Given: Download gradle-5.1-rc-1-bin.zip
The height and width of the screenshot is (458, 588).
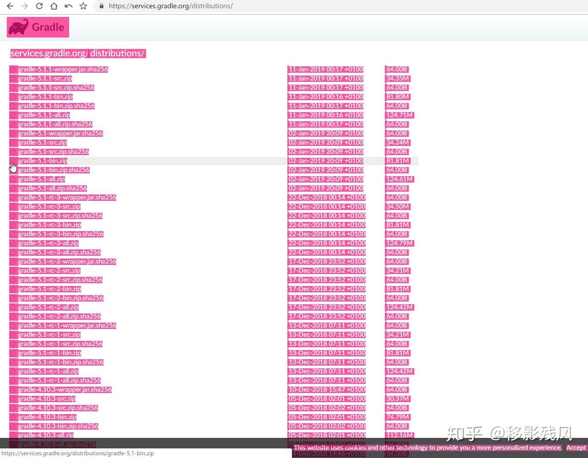Looking at the screenshot, I should point(49,353).
